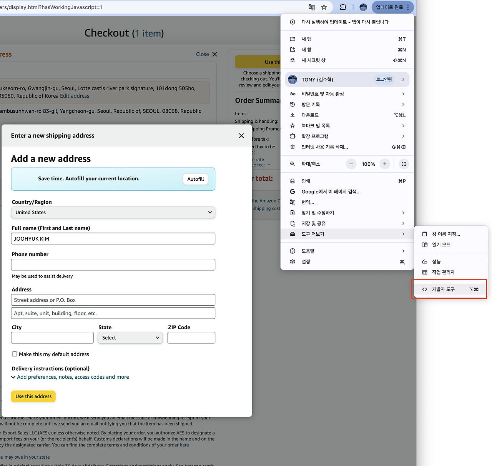Select 새 창 new window menu item

(347, 50)
